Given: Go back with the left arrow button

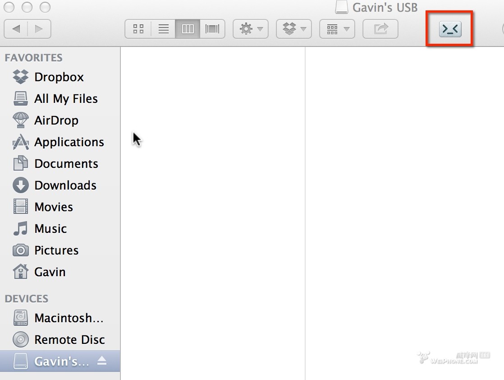Looking at the screenshot, I should [16, 29].
